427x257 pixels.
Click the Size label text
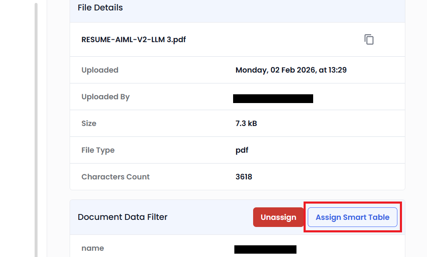(x=89, y=123)
